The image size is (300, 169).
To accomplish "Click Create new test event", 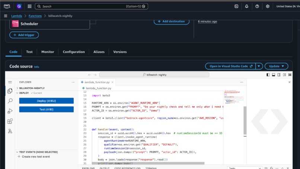I will [34, 157].
